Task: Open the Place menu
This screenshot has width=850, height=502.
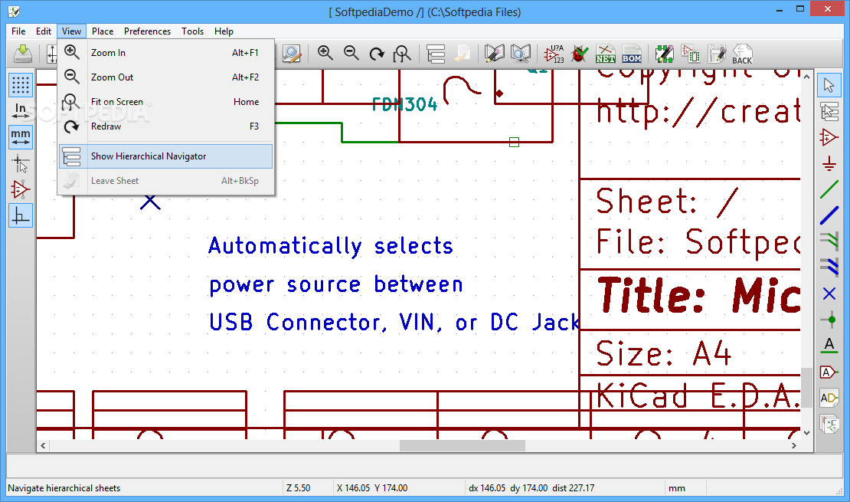Action: [x=103, y=31]
